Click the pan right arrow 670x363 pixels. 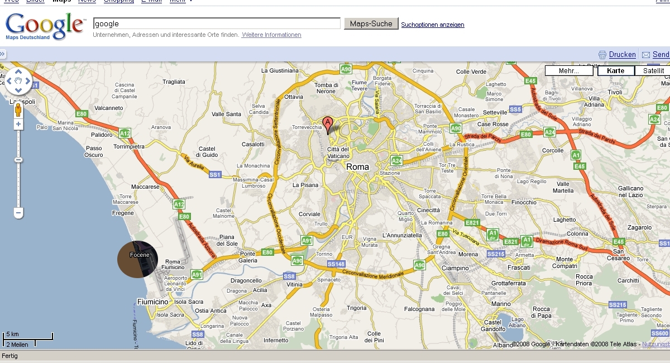click(x=28, y=82)
